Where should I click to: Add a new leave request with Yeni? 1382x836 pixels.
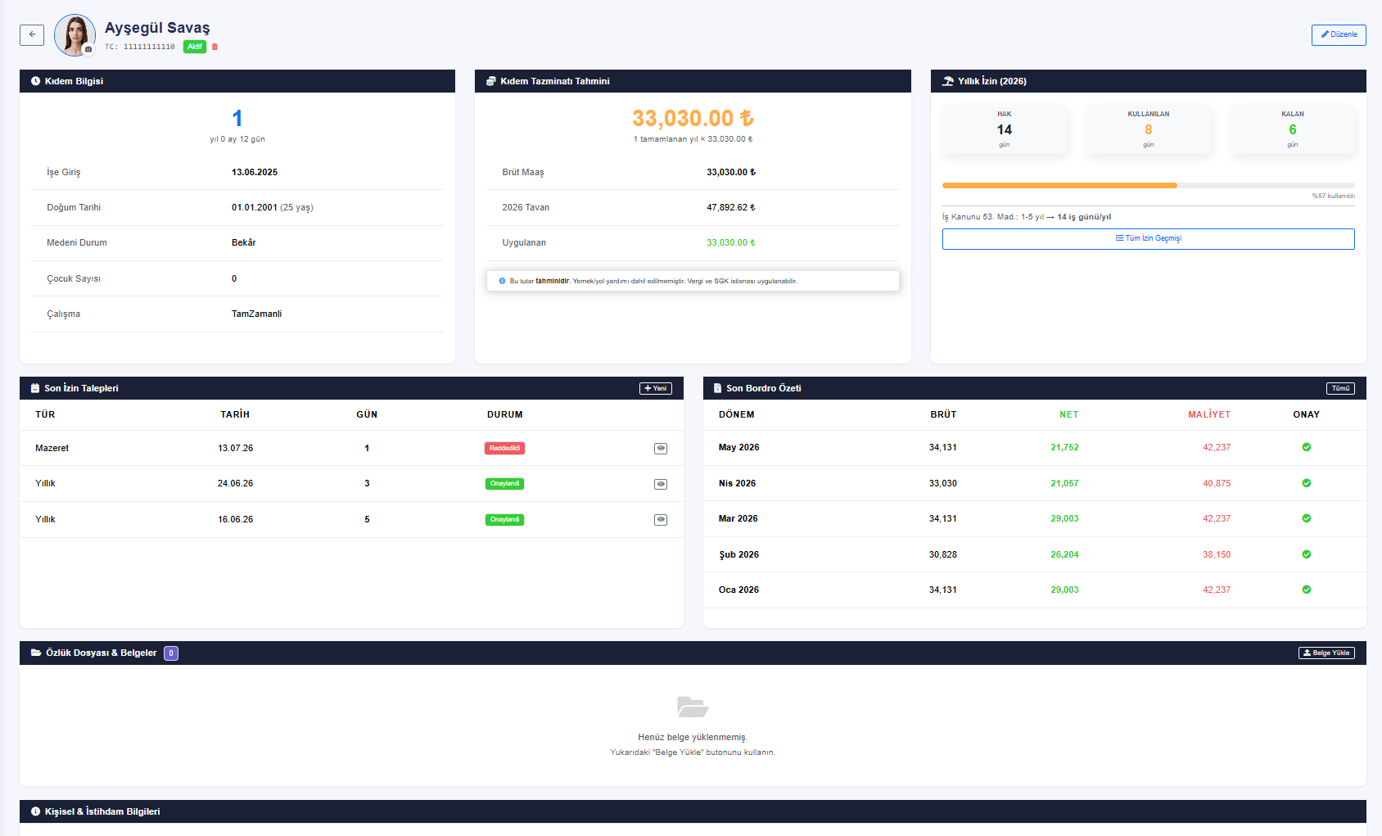tap(656, 388)
